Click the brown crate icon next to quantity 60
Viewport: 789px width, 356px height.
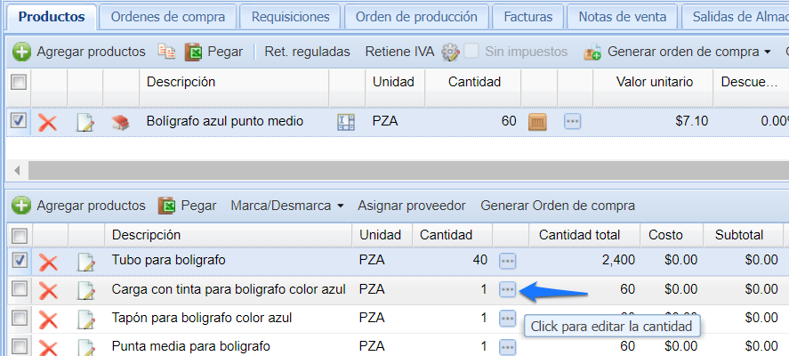tap(537, 122)
